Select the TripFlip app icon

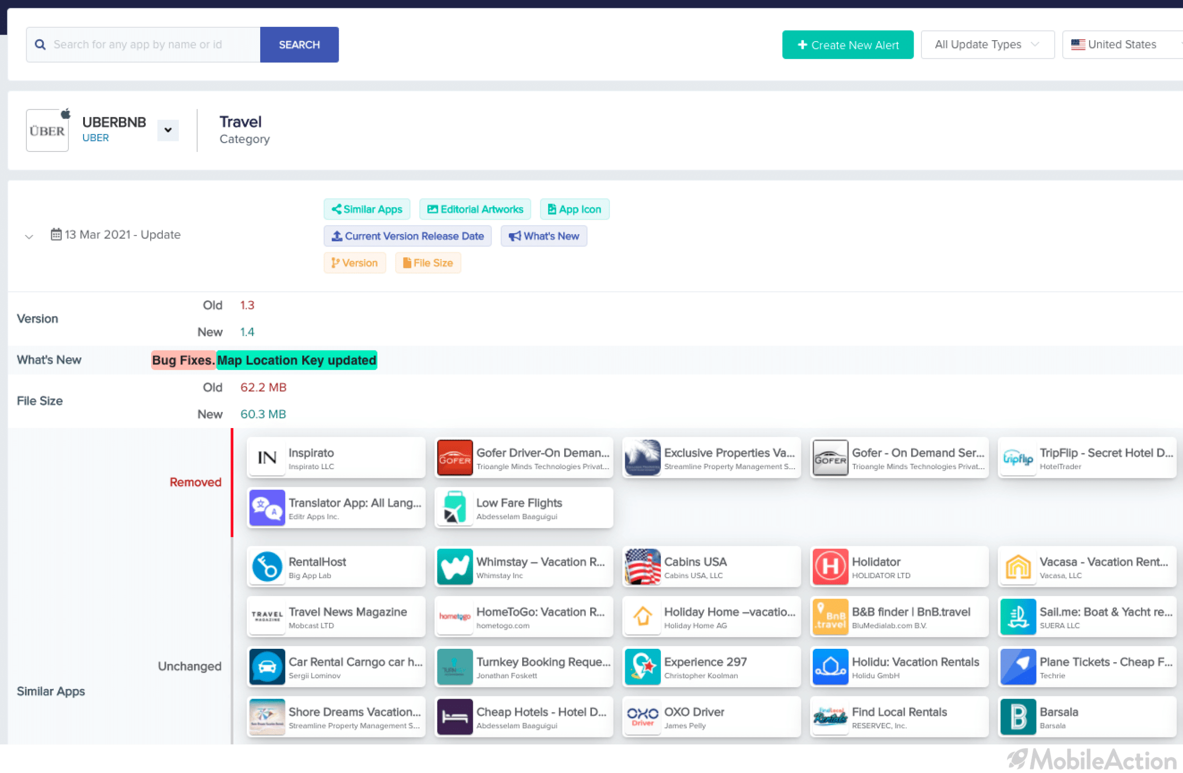click(1018, 458)
